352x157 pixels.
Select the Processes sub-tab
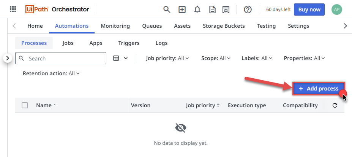tap(34, 43)
